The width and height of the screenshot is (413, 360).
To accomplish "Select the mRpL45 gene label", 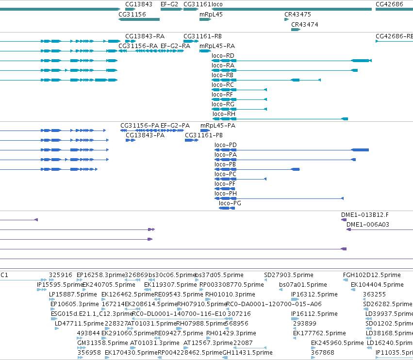I will [211, 14].
